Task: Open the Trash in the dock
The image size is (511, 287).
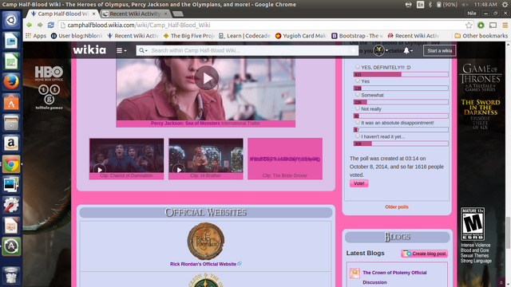Action: tap(11, 276)
